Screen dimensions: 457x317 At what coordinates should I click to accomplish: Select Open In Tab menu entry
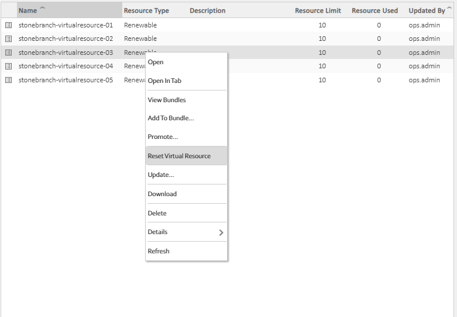(x=164, y=81)
